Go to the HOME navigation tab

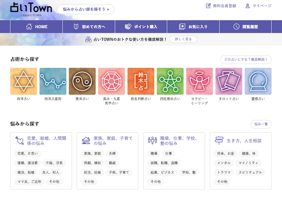click(37, 27)
